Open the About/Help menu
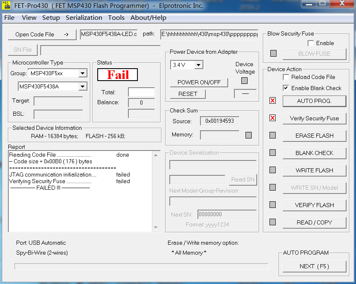The height and width of the screenshot is (284, 356). tap(148, 18)
